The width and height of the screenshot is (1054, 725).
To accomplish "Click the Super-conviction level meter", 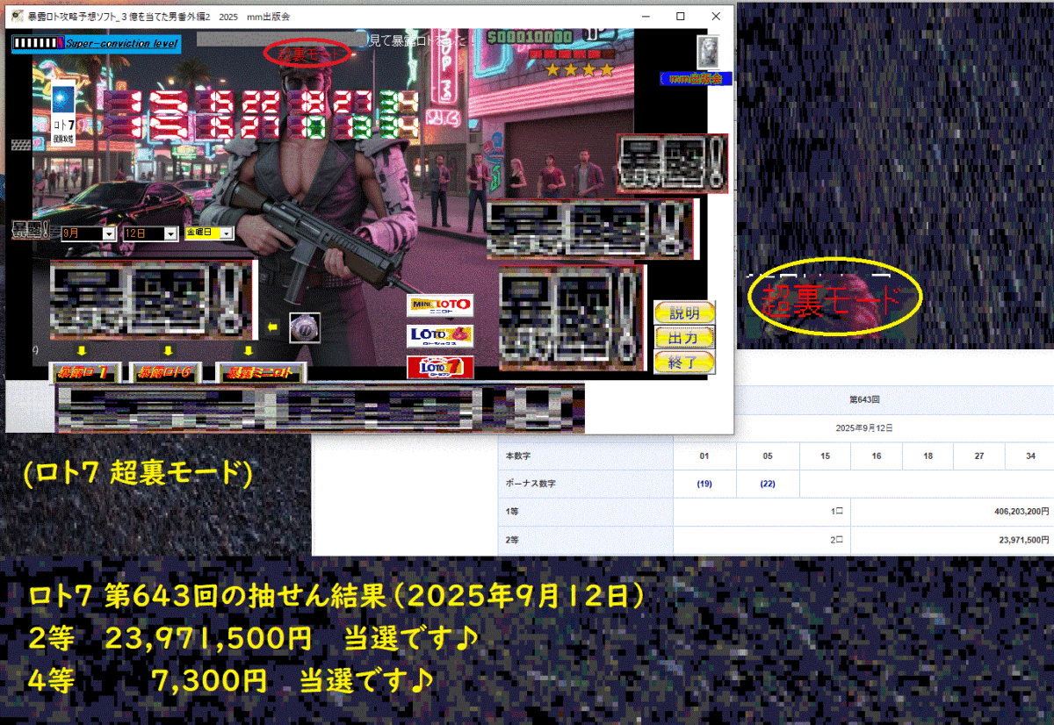I will (x=96, y=44).
